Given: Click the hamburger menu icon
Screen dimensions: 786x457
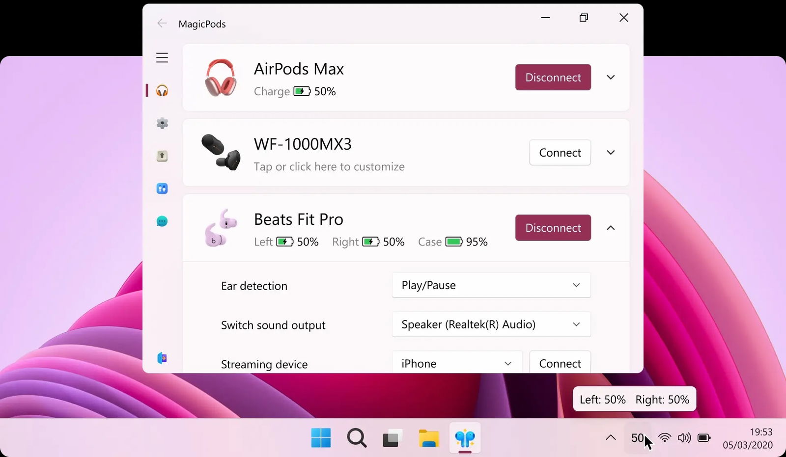Looking at the screenshot, I should (x=162, y=57).
